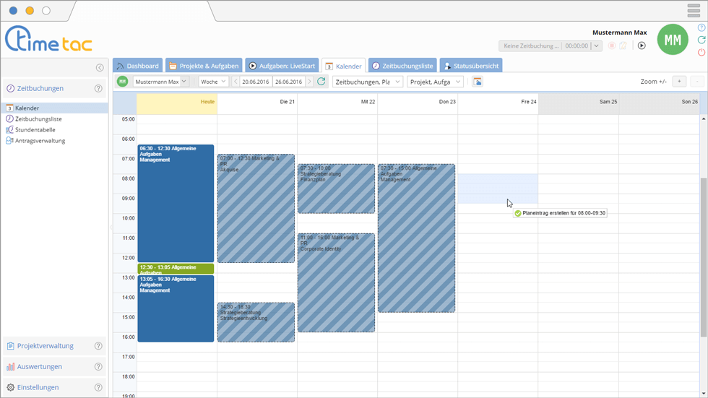Open the Zeitbuchungsliste tab
708x398 pixels.
402,66
